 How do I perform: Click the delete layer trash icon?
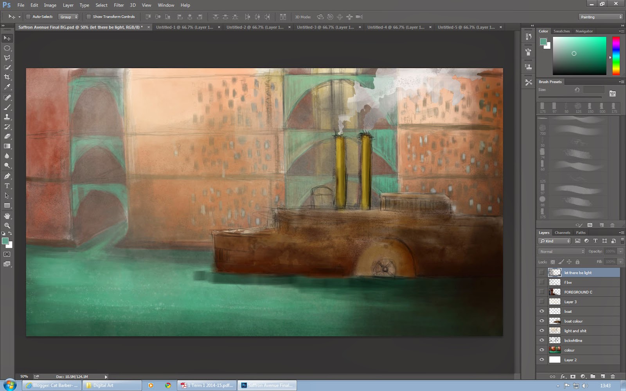(613, 377)
